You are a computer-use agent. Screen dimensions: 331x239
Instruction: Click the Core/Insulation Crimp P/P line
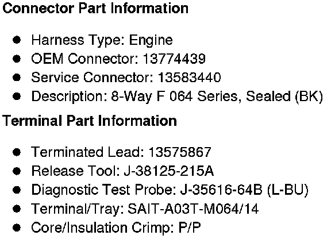click(x=116, y=228)
